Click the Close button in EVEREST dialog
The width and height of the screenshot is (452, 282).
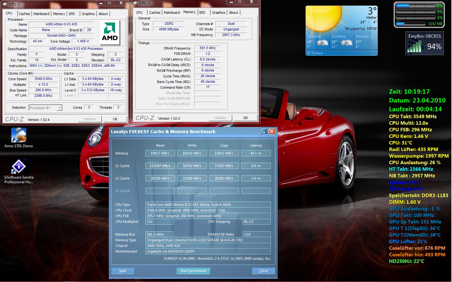[263, 271]
